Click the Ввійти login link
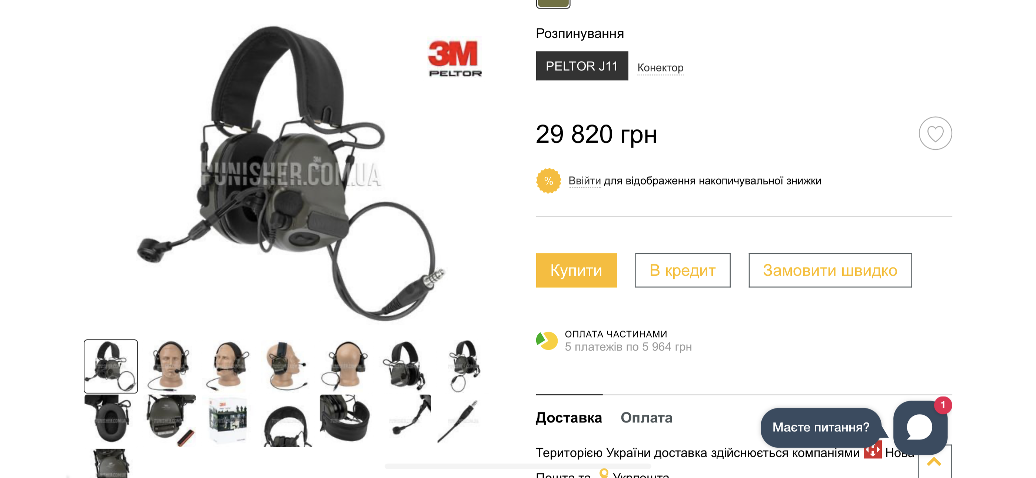 point(584,181)
